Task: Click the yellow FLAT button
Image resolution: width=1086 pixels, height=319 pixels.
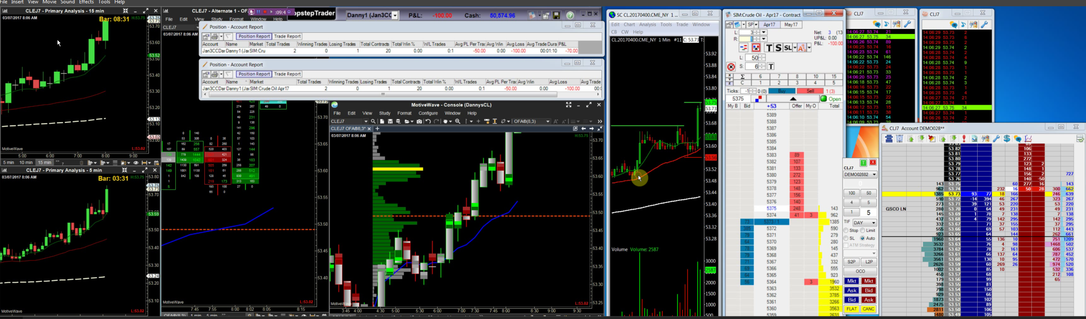Action: coord(851,309)
